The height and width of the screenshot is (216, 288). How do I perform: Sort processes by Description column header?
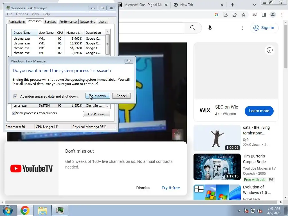coord(95,33)
